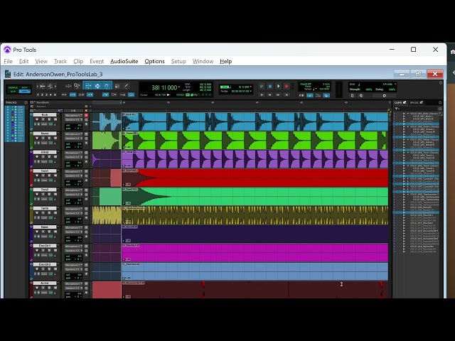Click the Tom1 track name button
The image size is (455, 341).
pos(45,170)
